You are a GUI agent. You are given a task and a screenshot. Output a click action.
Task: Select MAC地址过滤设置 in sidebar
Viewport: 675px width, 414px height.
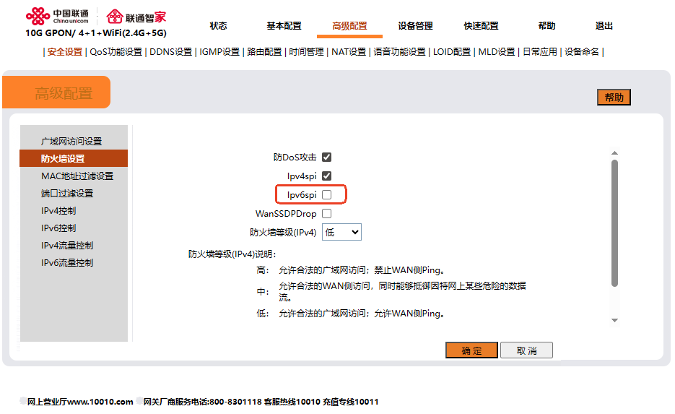(77, 176)
